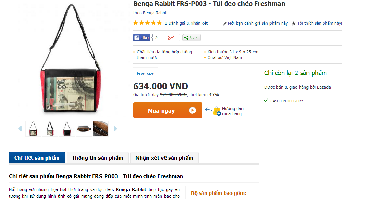This screenshot has height=199, width=370.
Task: Click the Google +1 button
Action: pos(171,38)
